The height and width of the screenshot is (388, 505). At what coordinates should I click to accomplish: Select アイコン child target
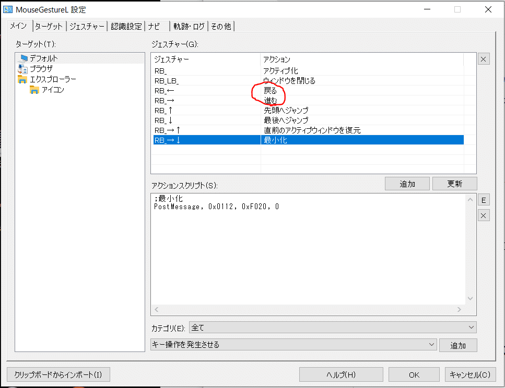53,90
